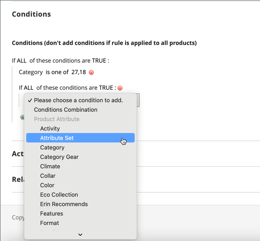Choose Conditions Combination option

(66, 110)
